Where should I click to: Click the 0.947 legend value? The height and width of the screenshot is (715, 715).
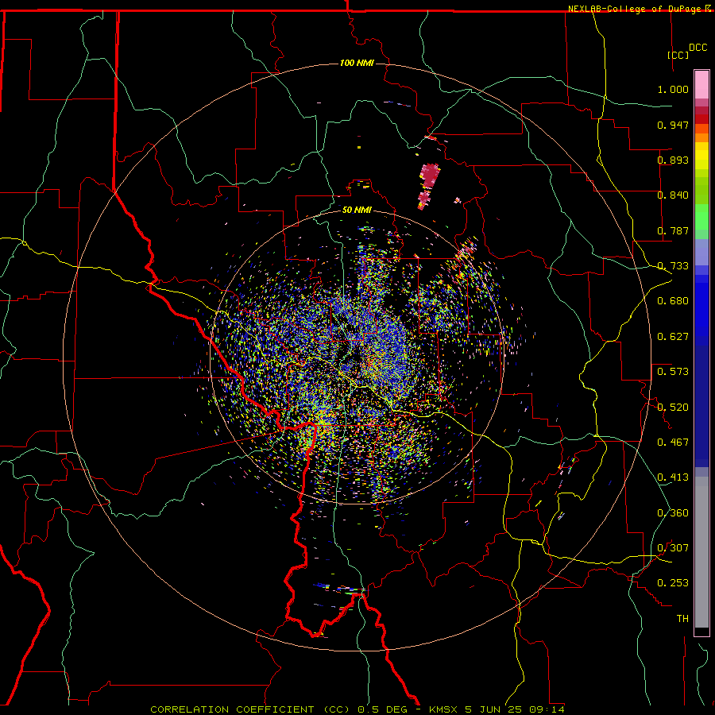tap(673, 125)
